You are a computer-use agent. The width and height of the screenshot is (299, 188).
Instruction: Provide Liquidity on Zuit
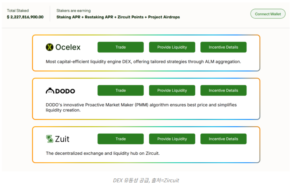point(172,139)
